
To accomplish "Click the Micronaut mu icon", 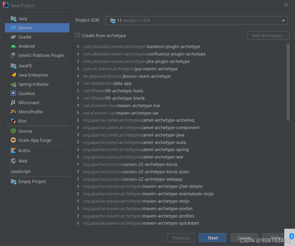I will 13,102.
